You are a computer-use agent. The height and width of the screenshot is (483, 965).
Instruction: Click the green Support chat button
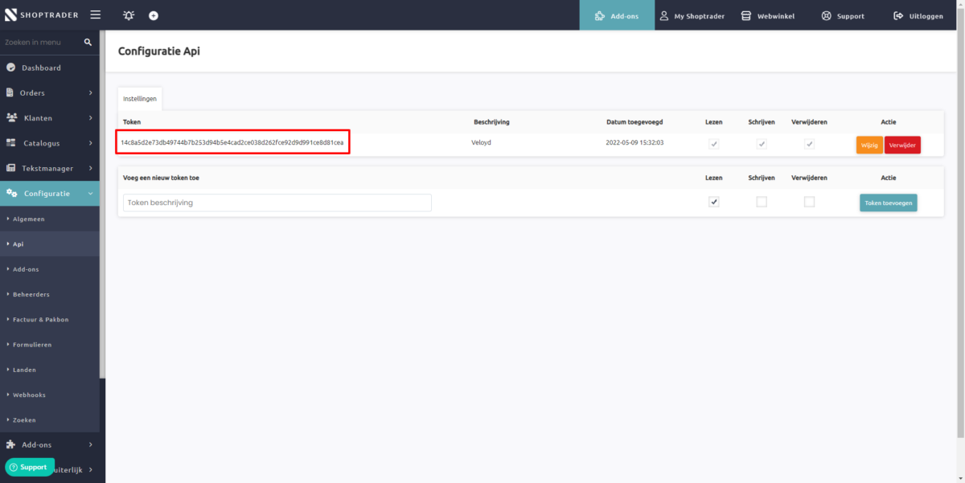[30, 467]
